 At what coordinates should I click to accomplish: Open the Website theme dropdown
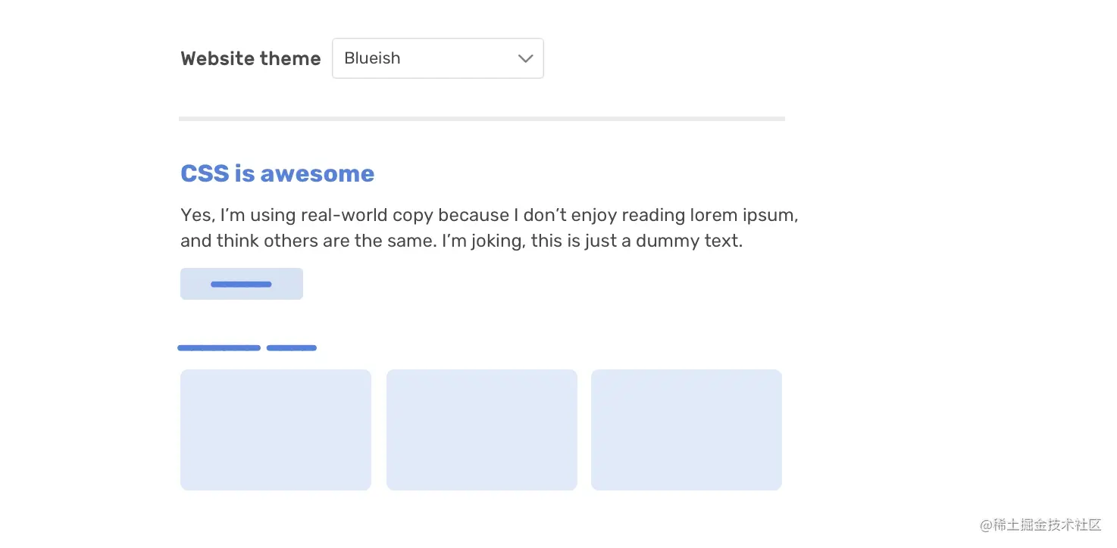[x=437, y=58]
